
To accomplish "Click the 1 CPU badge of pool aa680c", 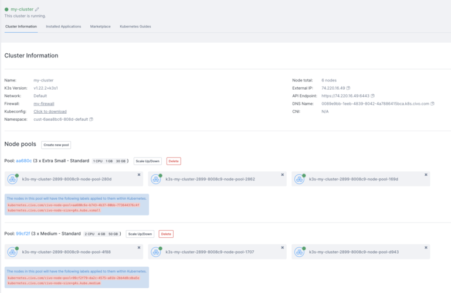I will click(x=98, y=161).
